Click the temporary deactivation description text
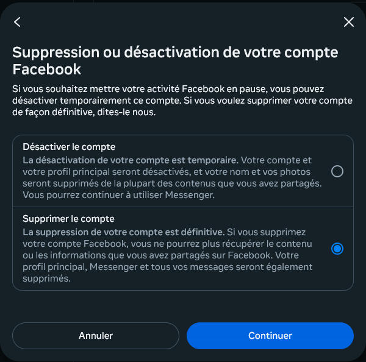The height and width of the screenshot is (362, 366). [x=172, y=177]
